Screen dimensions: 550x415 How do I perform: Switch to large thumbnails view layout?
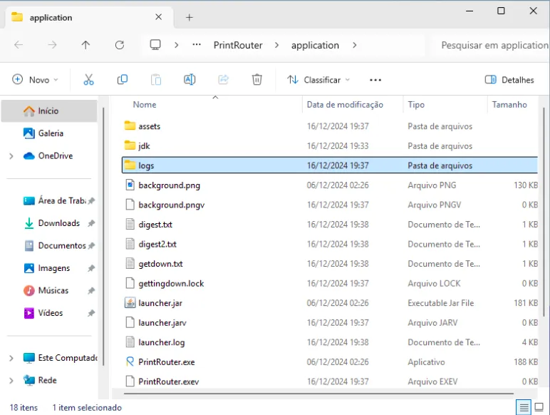(x=540, y=407)
